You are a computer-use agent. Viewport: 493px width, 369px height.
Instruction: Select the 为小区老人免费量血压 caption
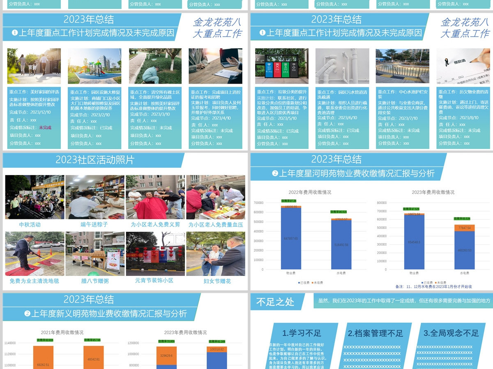[216, 225]
